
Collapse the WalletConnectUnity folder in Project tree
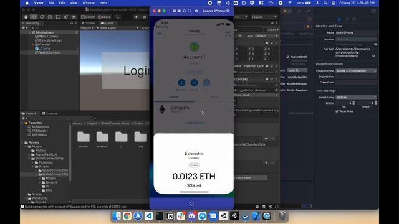pos(29,159)
